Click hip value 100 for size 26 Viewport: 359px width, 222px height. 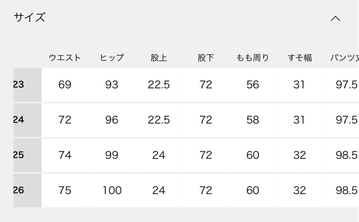click(112, 190)
